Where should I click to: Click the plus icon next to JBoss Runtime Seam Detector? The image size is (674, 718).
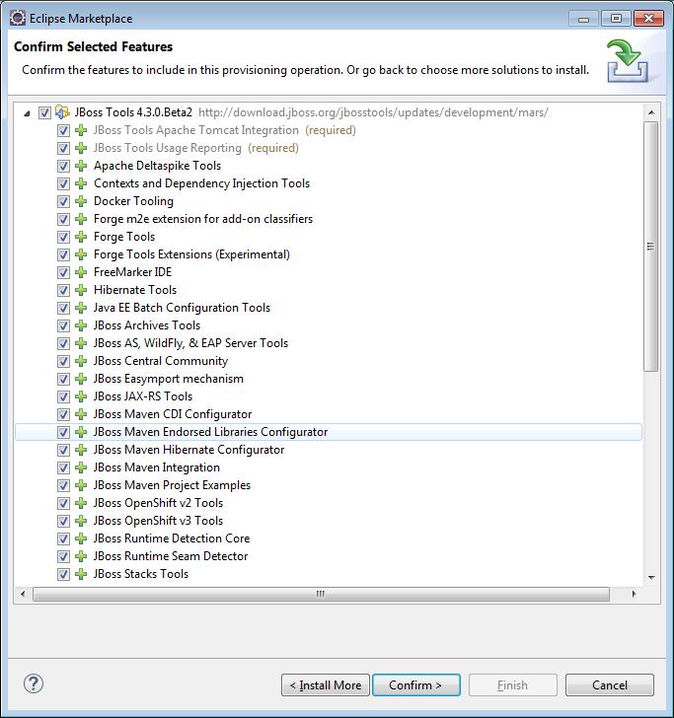(x=81, y=556)
